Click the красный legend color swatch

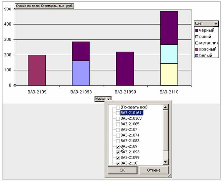(197, 49)
